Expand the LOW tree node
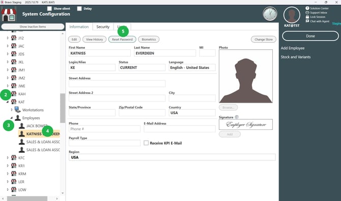This screenshot has width=341, height=201. (x=8, y=190)
